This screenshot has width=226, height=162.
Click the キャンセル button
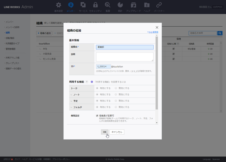coord(118,132)
